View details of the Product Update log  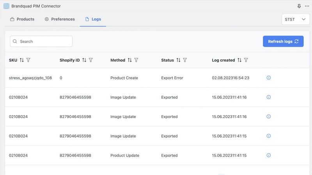click(x=269, y=155)
